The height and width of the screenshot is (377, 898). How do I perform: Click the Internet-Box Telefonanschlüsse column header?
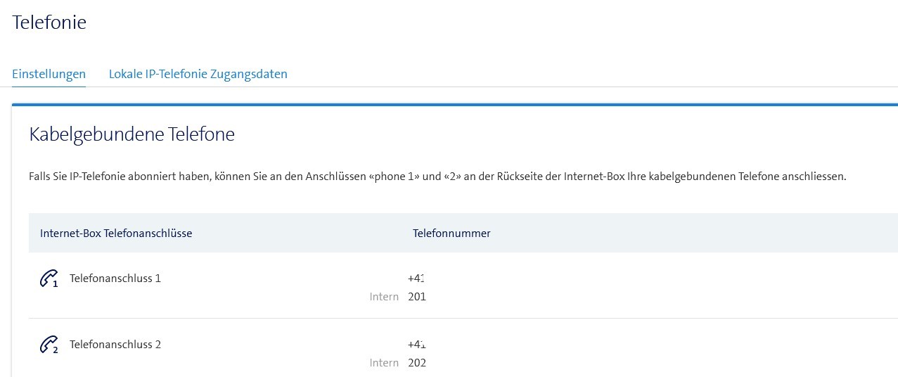[116, 234]
